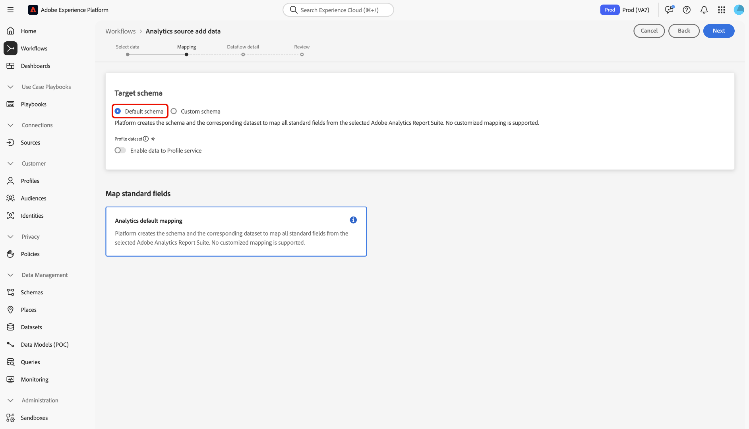The height and width of the screenshot is (429, 749).
Task: Click the Adobe Experience Platform title
Action: coord(75,10)
